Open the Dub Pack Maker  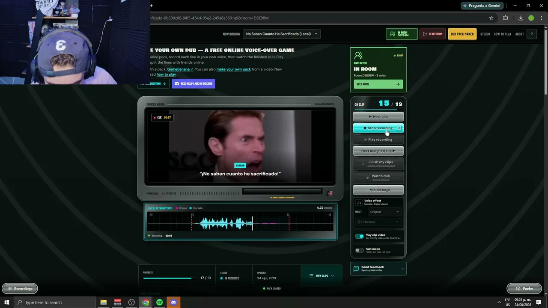point(462,34)
